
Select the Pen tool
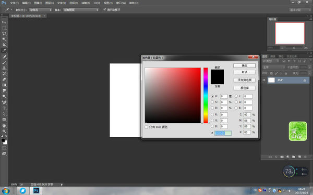pyautogui.click(x=4, y=102)
